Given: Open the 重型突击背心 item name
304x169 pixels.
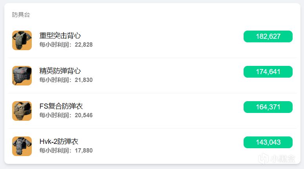Looking at the screenshot, I should [60, 36].
